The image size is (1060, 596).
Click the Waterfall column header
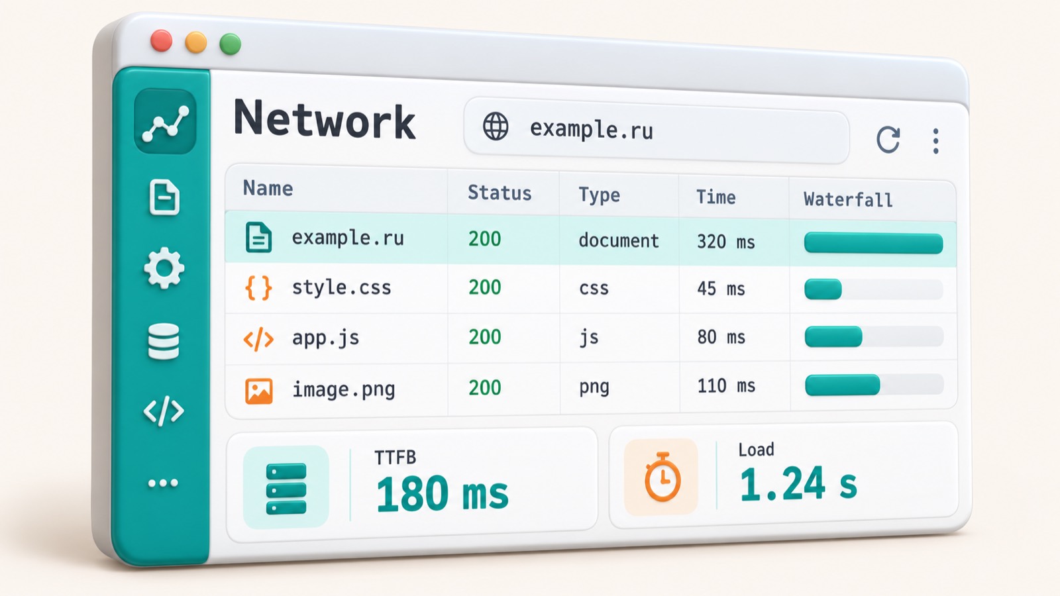point(848,199)
